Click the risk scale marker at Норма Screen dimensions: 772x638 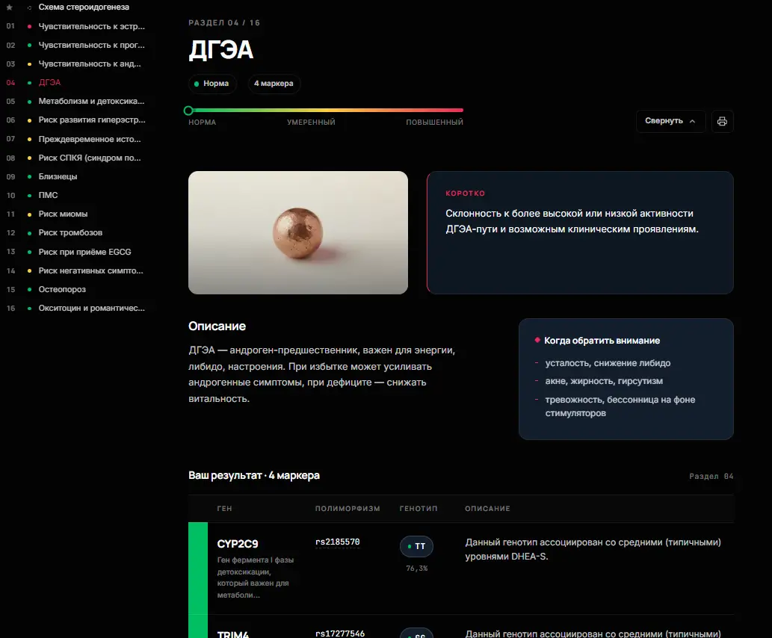[188, 111]
